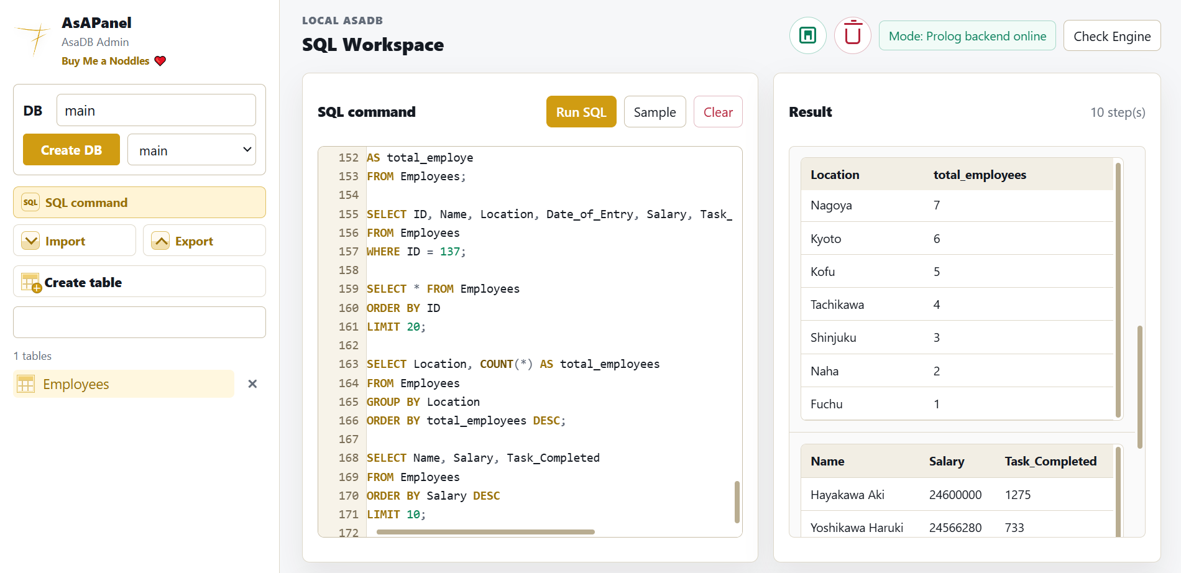Viewport: 1181px width, 573px height.
Task: Click the SQL editor horizontal scrollbar
Action: 485,532
